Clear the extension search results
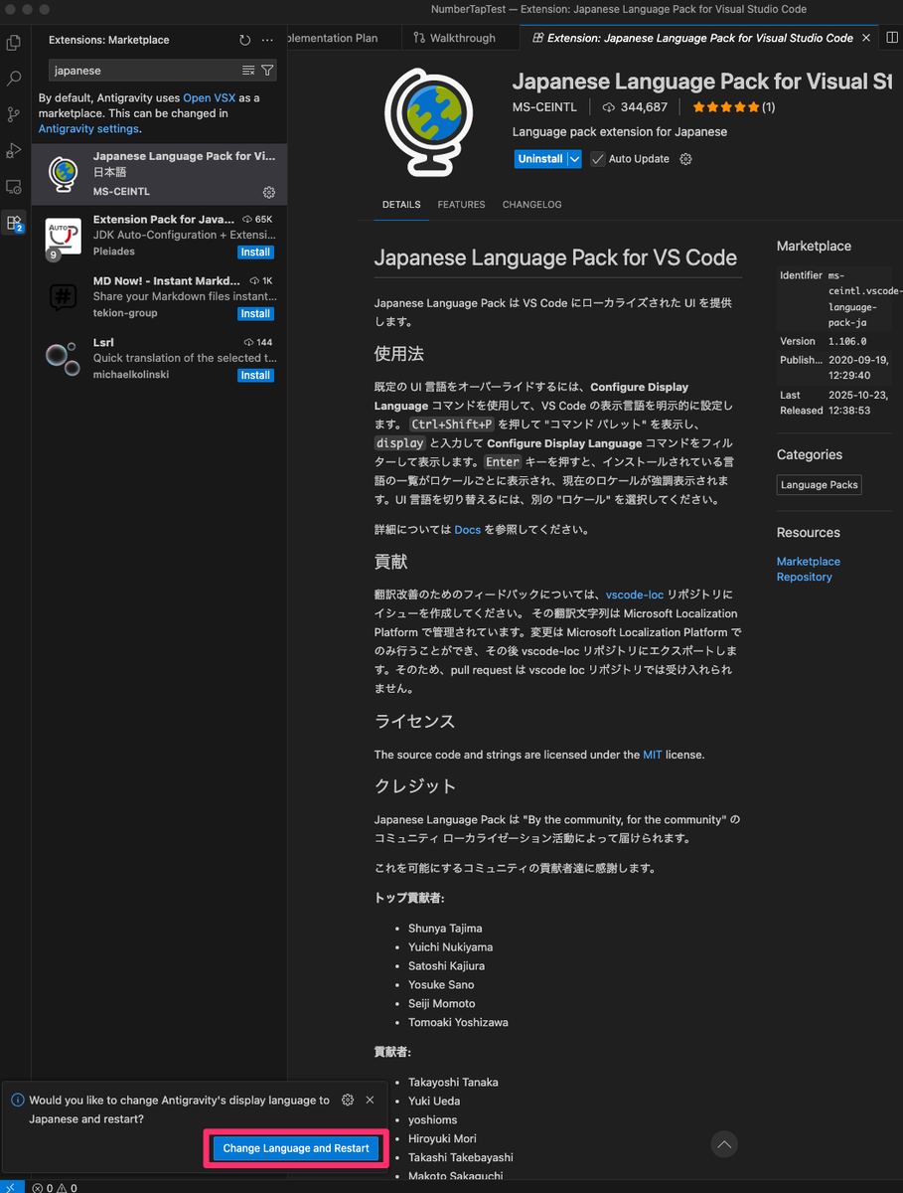The image size is (903, 1193). tap(248, 71)
